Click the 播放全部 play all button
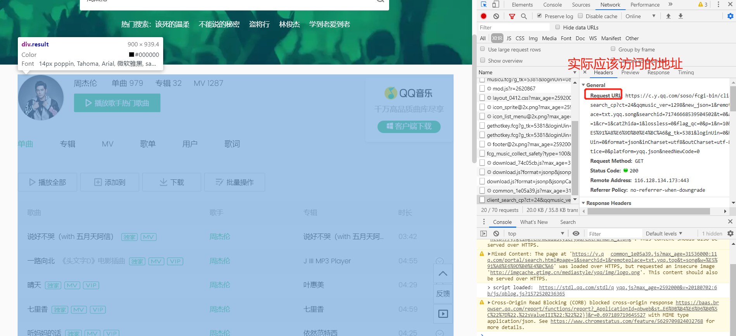This screenshot has width=736, height=336. tap(47, 182)
